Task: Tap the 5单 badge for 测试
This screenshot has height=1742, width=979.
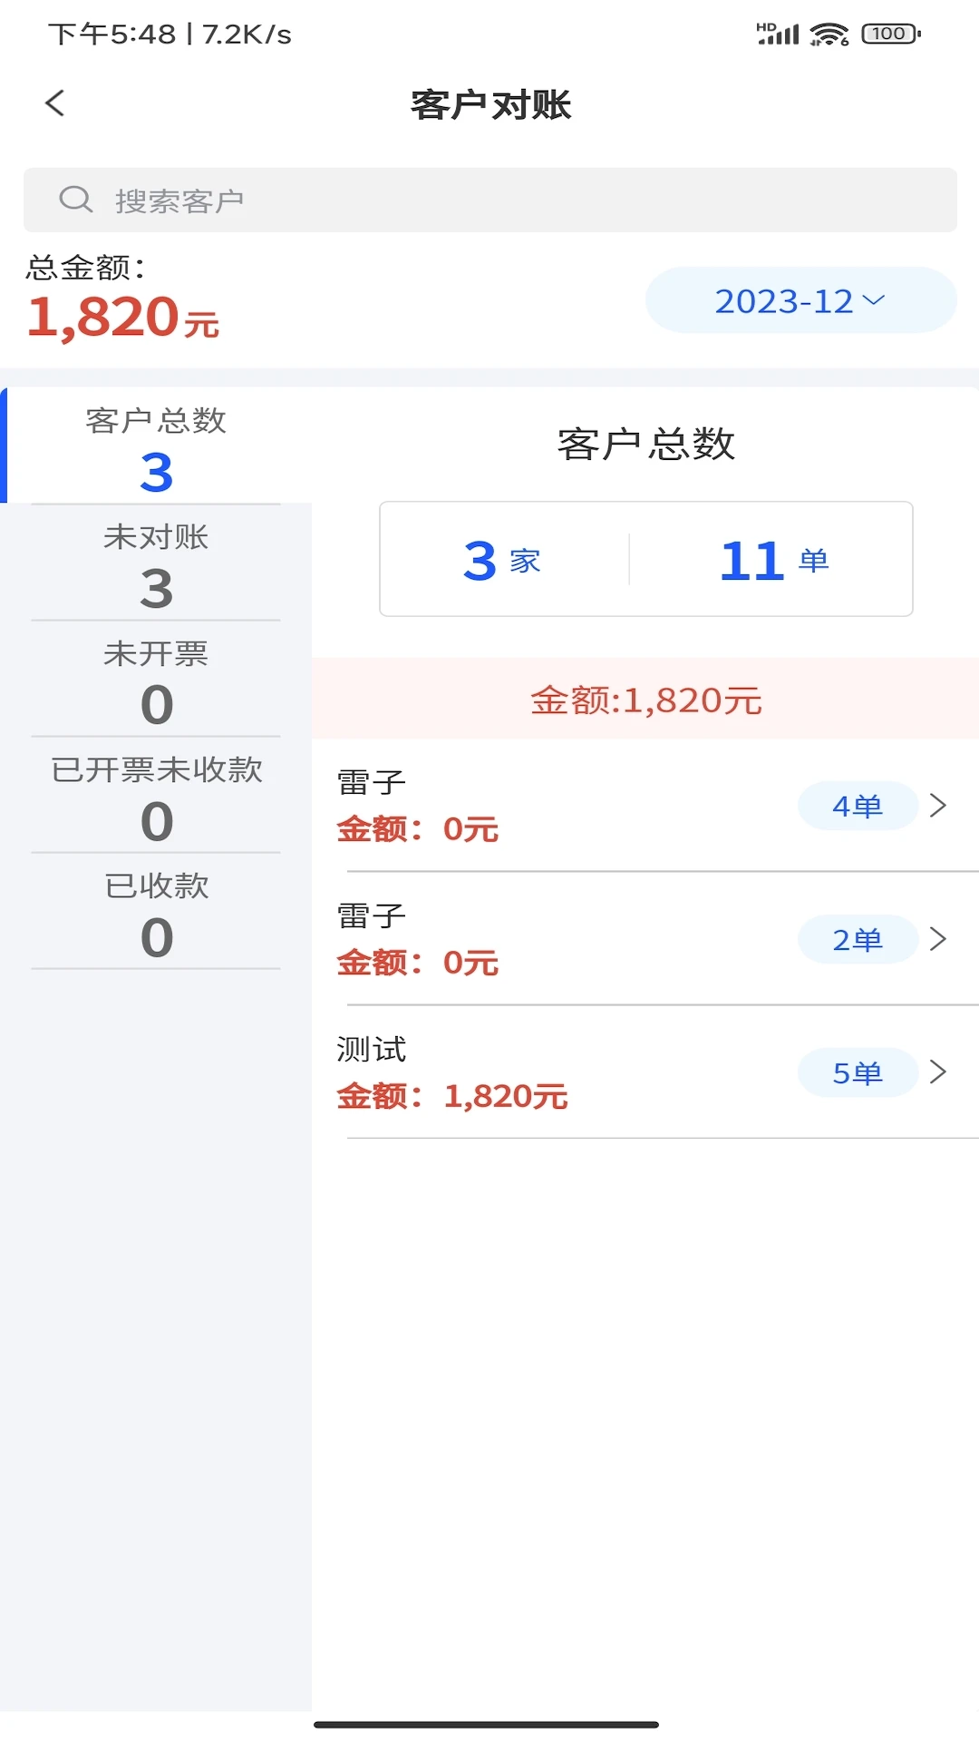Action: (x=858, y=1072)
